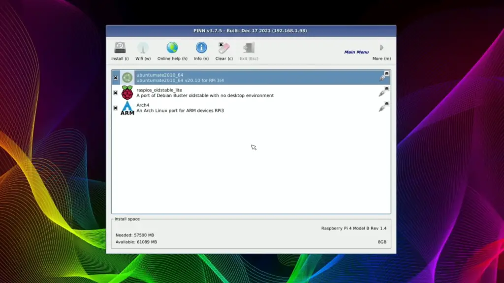Click the PINN v3.7.5 title bar
Screen dimensions: 504x283
[251, 31]
